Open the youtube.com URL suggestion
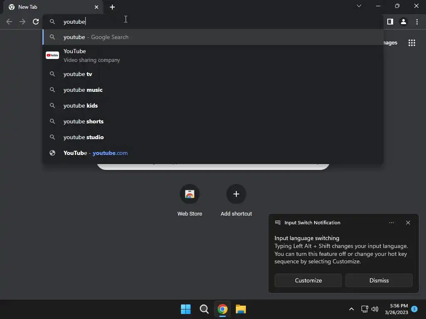The width and height of the screenshot is (426, 319). pyautogui.click(x=213, y=153)
